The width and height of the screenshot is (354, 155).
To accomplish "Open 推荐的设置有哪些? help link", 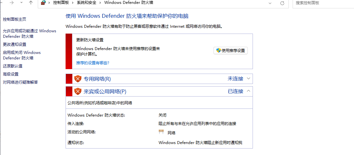I will (x=93, y=63).
